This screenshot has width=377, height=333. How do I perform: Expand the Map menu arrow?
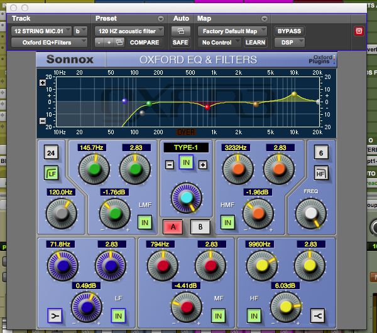(265, 18)
